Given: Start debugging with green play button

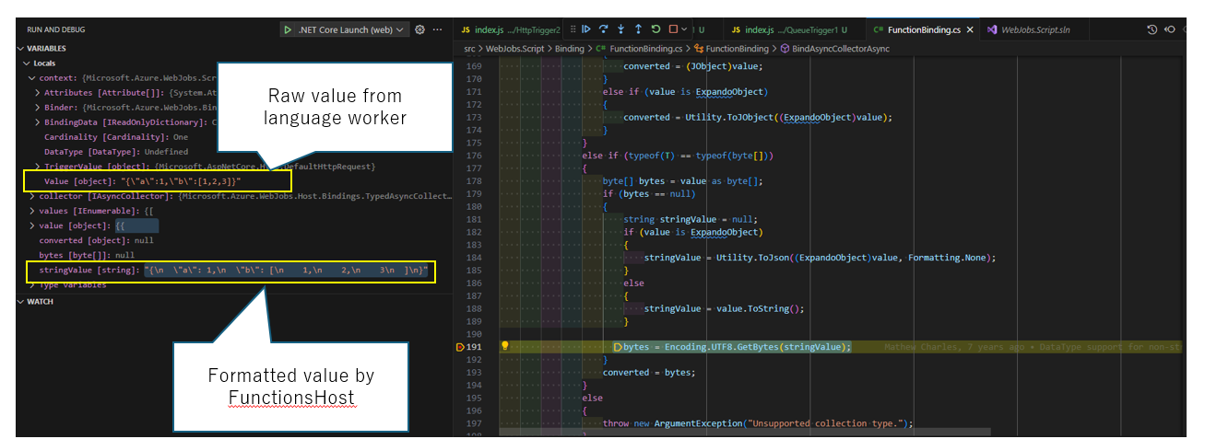Looking at the screenshot, I should pos(289,29).
